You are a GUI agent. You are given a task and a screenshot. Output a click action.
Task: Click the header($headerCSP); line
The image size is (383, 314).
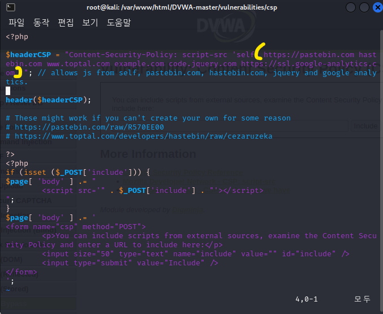(x=48, y=100)
